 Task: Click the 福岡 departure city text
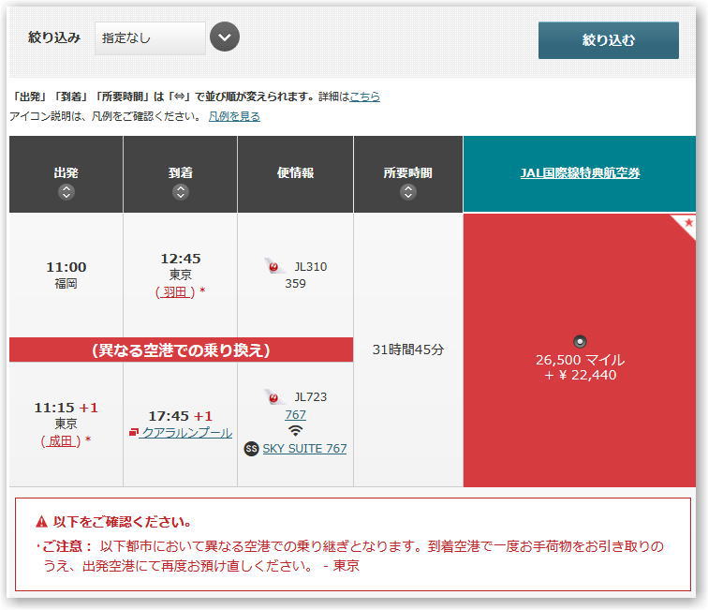66,283
